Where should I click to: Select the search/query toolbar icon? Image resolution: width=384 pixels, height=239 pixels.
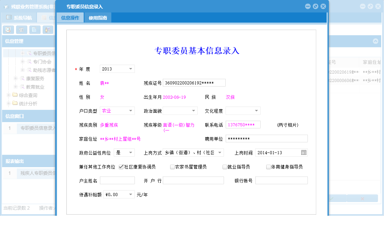(x=8, y=29)
